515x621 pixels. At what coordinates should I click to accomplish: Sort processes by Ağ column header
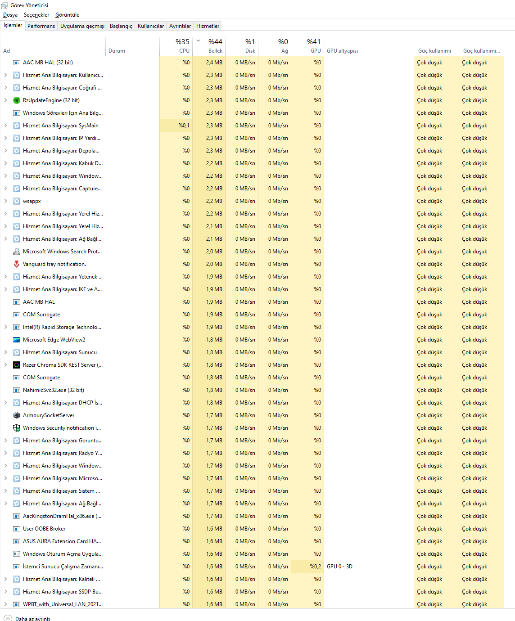point(275,46)
